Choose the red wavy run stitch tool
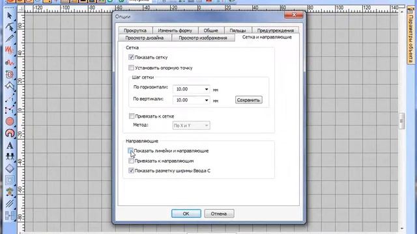 pos(10,62)
